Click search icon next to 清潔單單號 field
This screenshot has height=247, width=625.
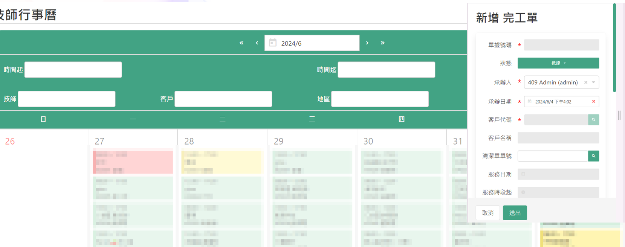[593, 156]
